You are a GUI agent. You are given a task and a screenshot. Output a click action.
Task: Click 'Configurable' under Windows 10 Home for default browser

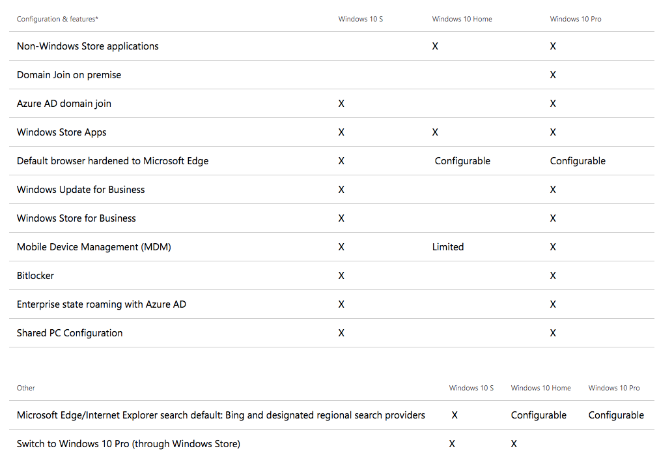[x=462, y=161]
